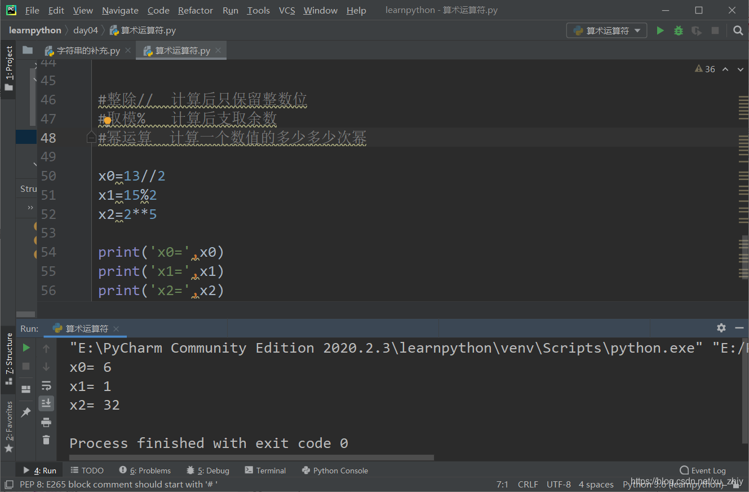
Task: Close the 算术运算符 Run tab
Action: tap(116, 329)
